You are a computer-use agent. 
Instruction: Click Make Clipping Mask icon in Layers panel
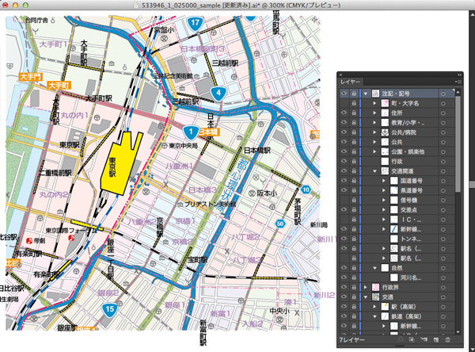[412, 339]
